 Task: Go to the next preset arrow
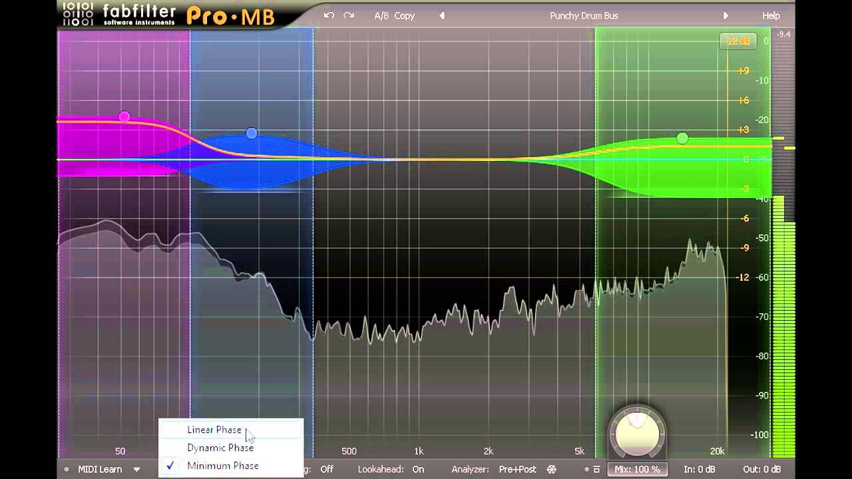[x=726, y=15]
